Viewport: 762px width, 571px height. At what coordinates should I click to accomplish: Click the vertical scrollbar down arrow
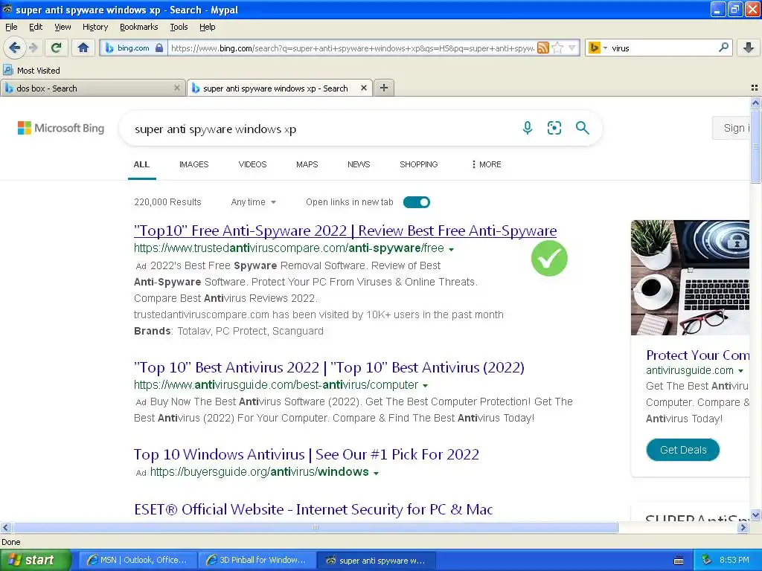755,515
